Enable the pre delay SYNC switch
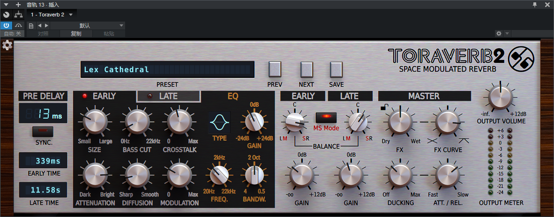554x217 pixels. (x=42, y=131)
